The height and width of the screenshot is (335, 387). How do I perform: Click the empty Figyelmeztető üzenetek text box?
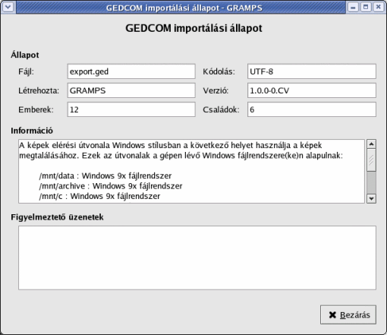[x=197, y=258]
